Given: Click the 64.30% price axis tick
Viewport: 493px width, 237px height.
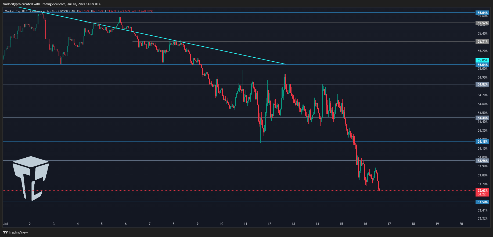Looking at the screenshot, I should click(x=483, y=131).
